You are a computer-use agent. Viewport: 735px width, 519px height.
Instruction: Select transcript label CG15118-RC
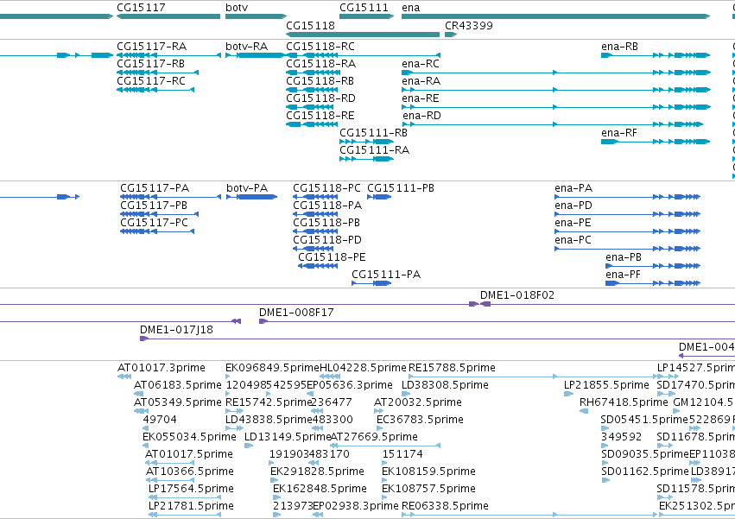tap(320, 47)
